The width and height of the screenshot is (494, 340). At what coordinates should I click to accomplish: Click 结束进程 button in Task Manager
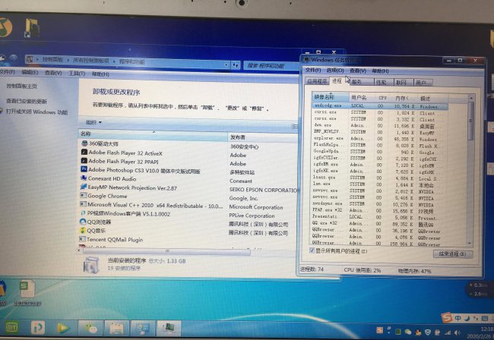(452, 253)
